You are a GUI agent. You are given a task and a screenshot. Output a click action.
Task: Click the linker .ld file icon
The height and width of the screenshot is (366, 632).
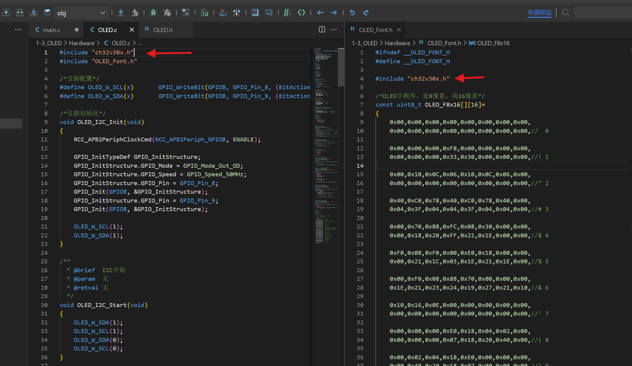[x=204, y=13]
